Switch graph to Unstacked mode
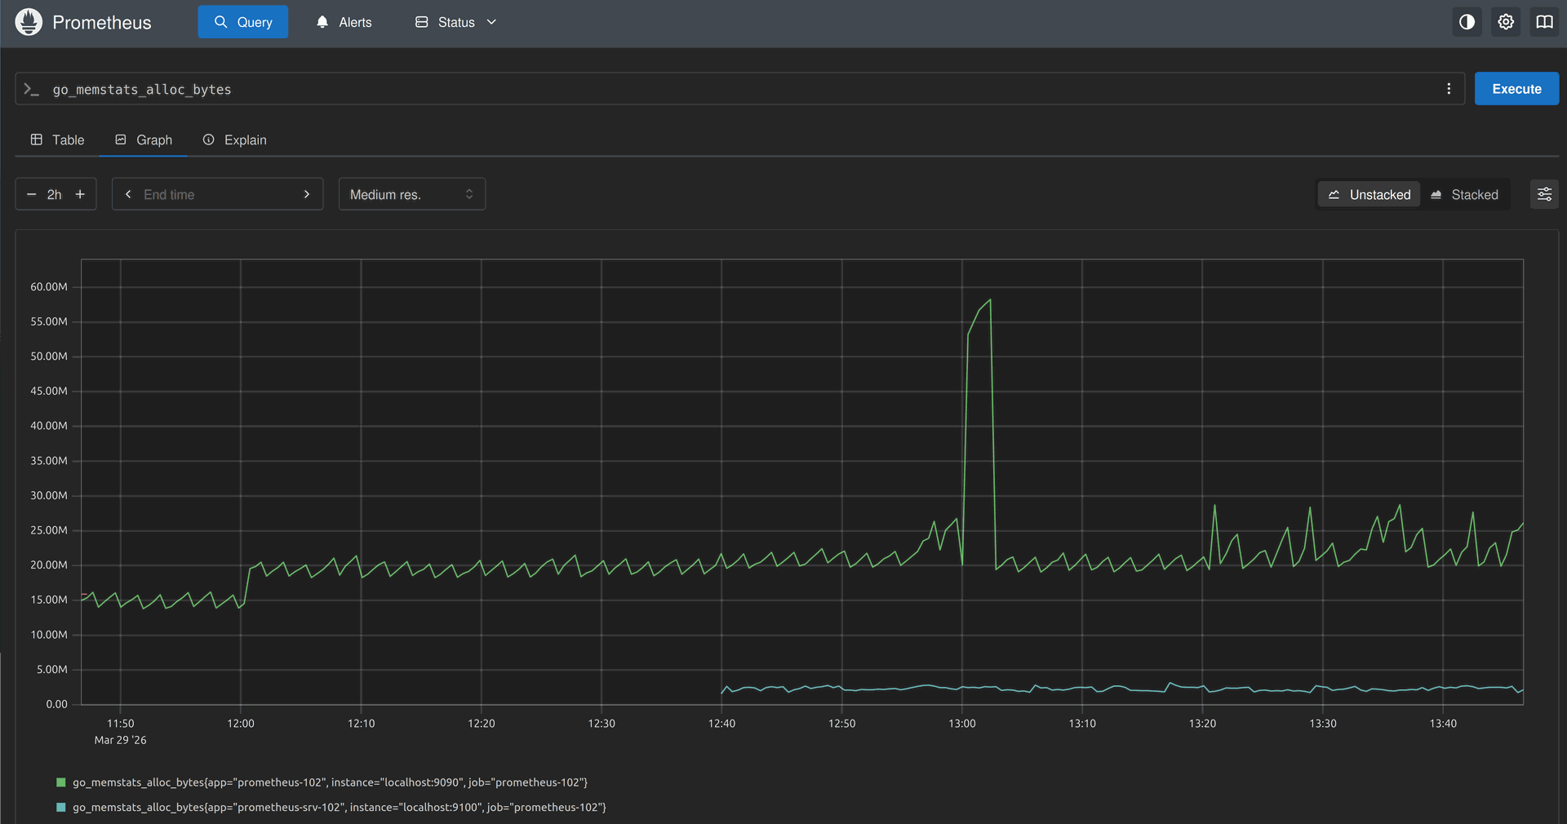1567x824 pixels. (1369, 194)
